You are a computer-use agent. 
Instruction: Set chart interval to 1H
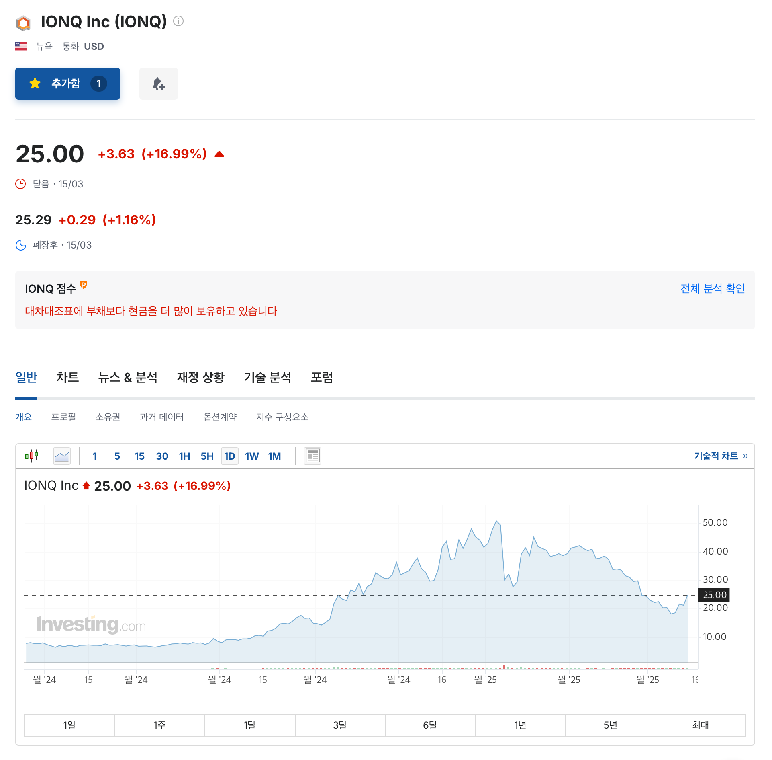click(185, 456)
